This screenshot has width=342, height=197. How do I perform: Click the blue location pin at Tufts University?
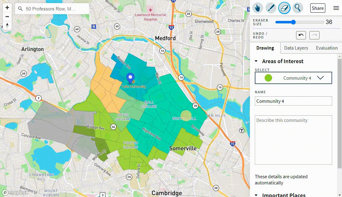(130, 78)
